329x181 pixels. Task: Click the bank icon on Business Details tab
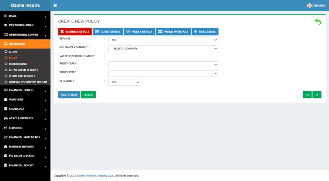(x=62, y=32)
